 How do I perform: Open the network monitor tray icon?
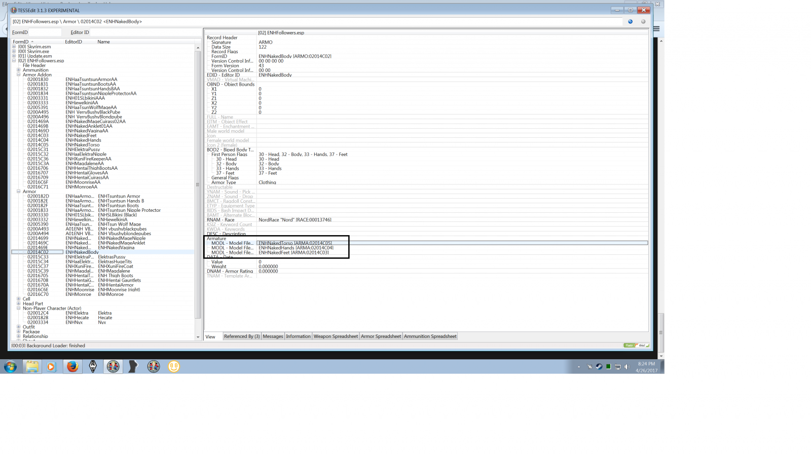(x=618, y=367)
